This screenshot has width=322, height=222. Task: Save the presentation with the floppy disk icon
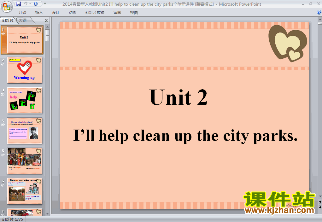[19, 4]
